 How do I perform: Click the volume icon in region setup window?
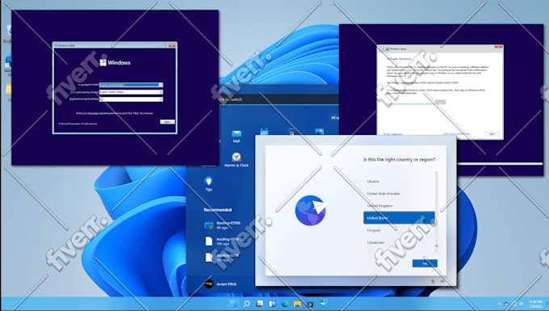[x=442, y=281]
